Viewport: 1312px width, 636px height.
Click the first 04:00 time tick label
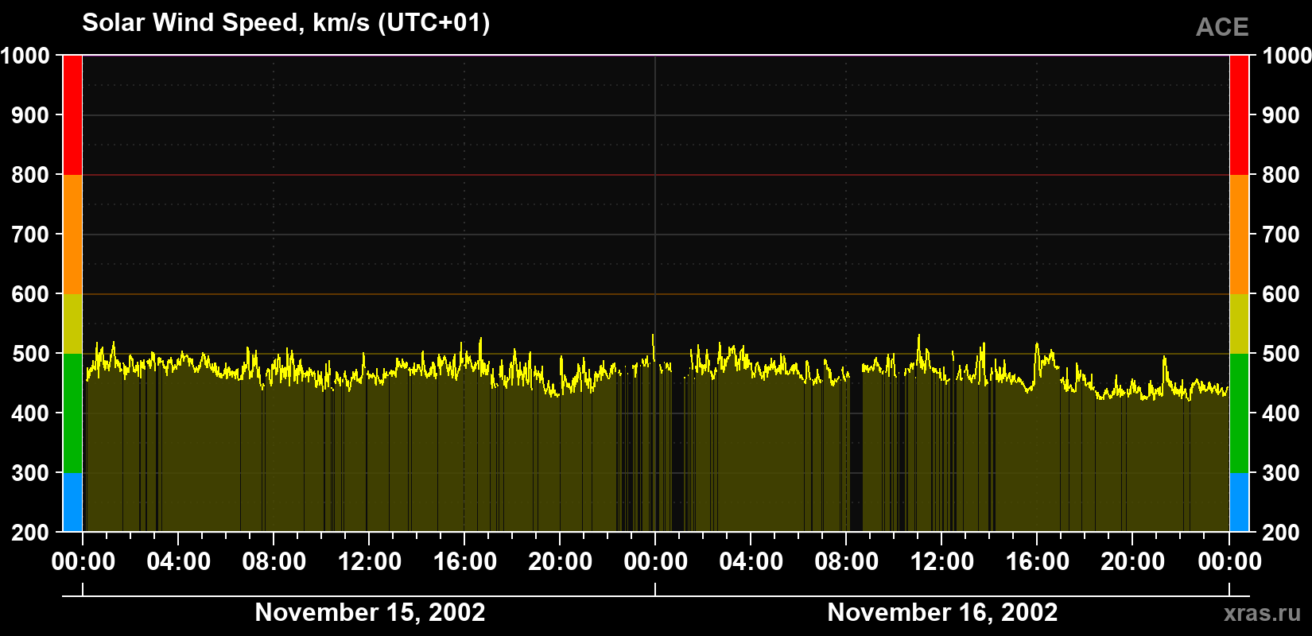coord(179,561)
